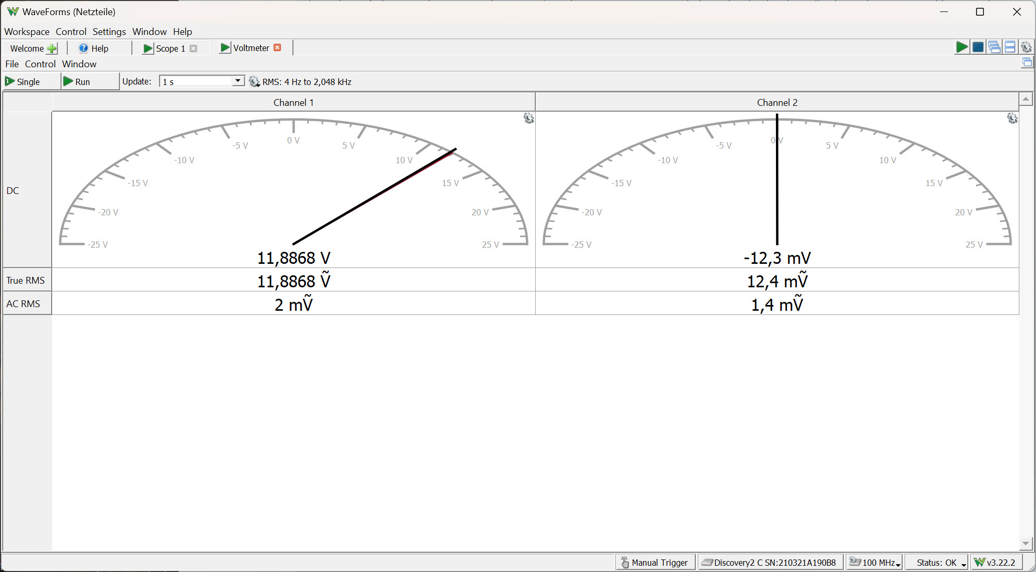
Task: Open Channel 2 gear settings
Action: (x=1012, y=118)
